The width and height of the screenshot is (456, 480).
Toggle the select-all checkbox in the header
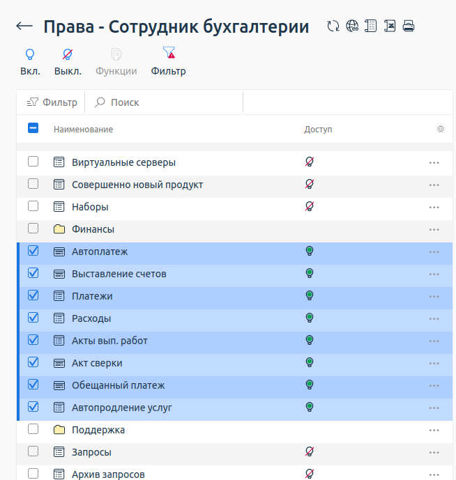pyautogui.click(x=33, y=128)
